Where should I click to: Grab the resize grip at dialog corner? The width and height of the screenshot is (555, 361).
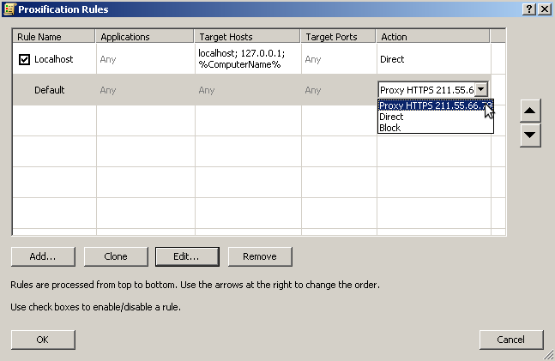(548, 355)
